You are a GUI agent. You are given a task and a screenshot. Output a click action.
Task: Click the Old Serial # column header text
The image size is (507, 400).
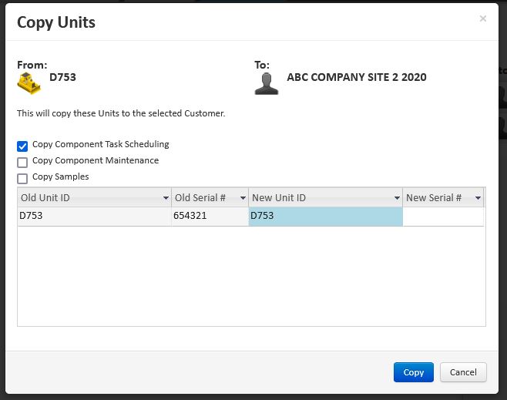(200, 198)
